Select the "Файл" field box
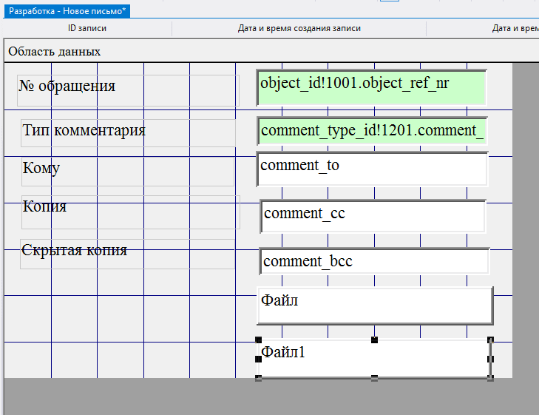 [x=374, y=305]
